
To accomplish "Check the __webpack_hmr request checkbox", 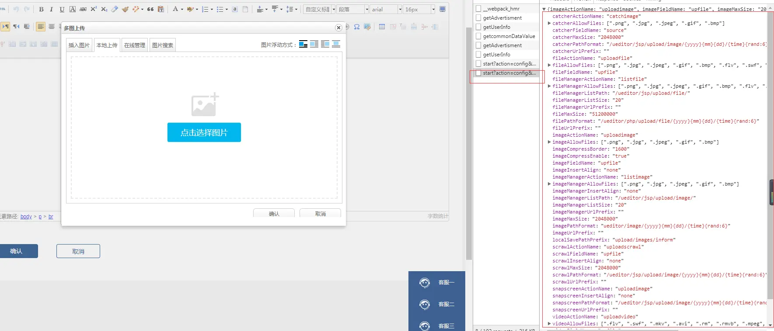I will point(478,9).
